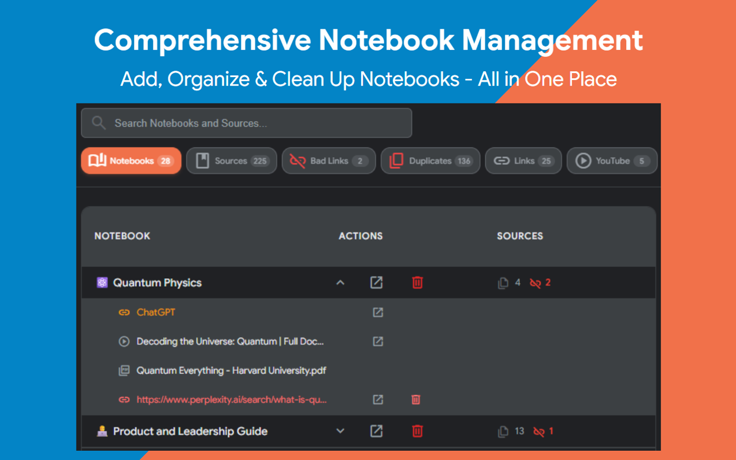Open the Quantum Physics notebook externally
The image size is (736, 460).
coord(377,282)
